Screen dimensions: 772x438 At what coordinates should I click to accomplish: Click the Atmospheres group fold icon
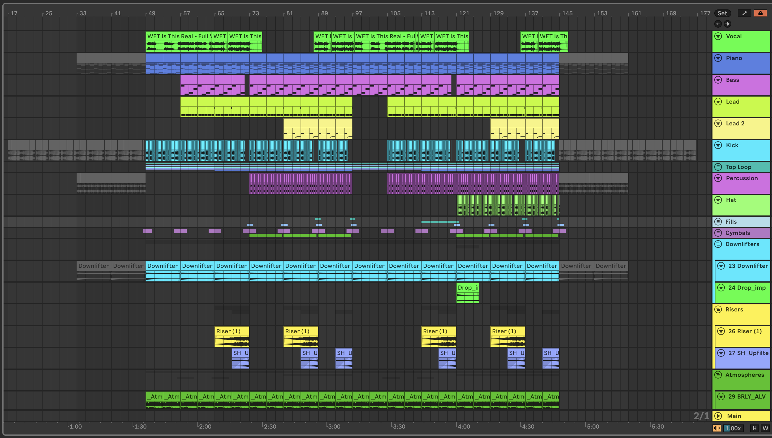click(x=718, y=375)
